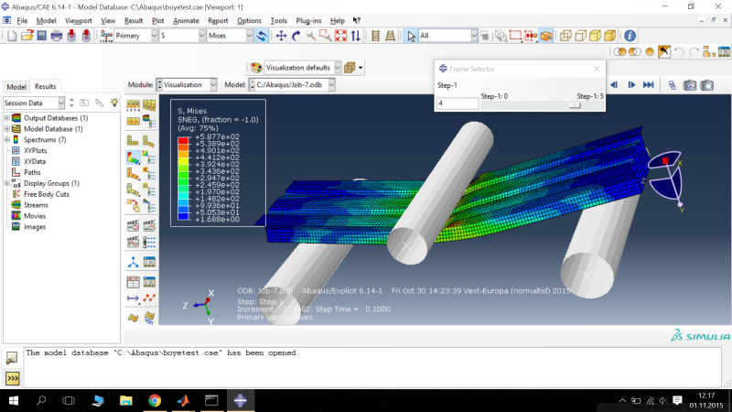Open the Mises invariant dropdown
The width and height of the screenshot is (732, 412).
pyautogui.click(x=249, y=36)
